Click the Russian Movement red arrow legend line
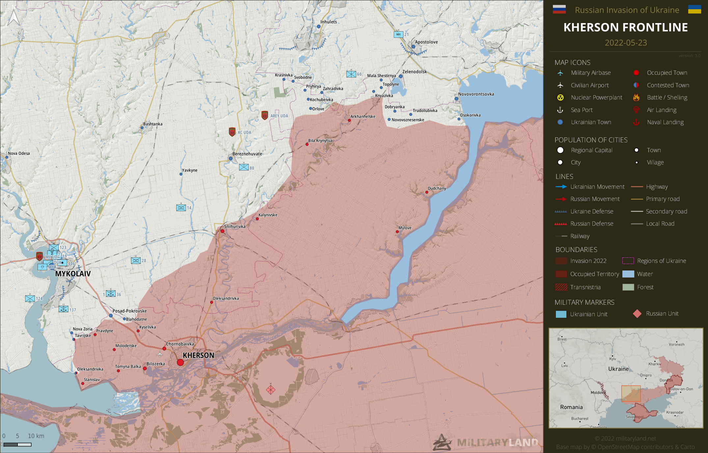This screenshot has height=453, width=708. point(561,199)
